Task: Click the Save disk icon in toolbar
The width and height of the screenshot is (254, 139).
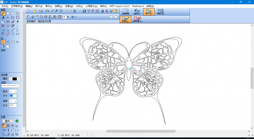Action: (41, 11)
